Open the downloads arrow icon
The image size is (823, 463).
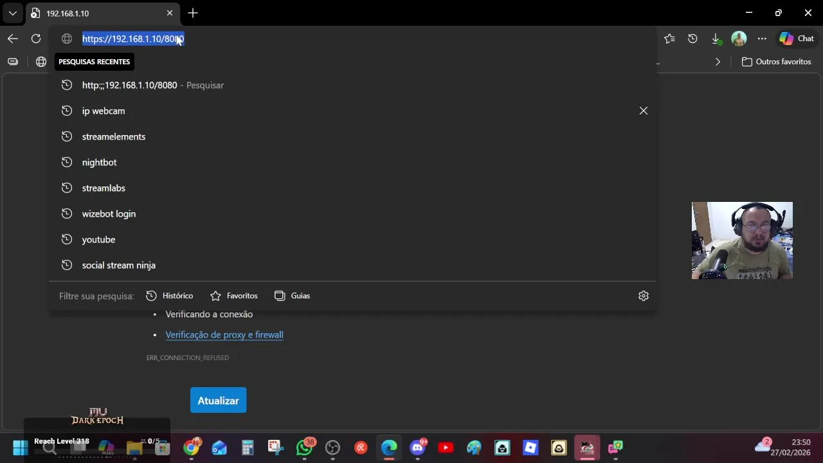716,39
